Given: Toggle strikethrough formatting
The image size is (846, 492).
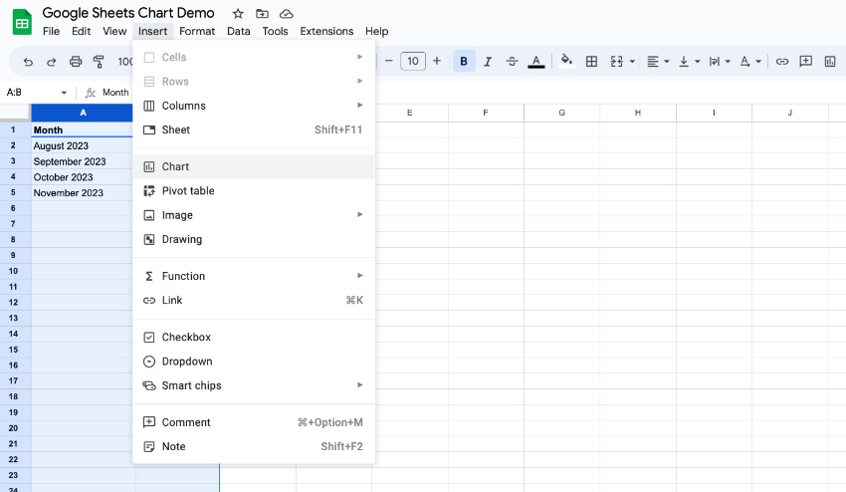Looking at the screenshot, I should 512,61.
